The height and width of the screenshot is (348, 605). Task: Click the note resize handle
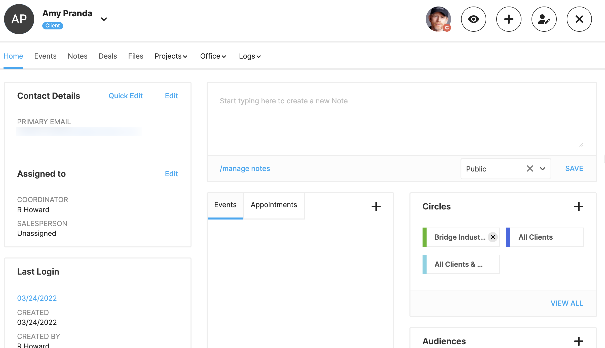click(x=581, y=145)
